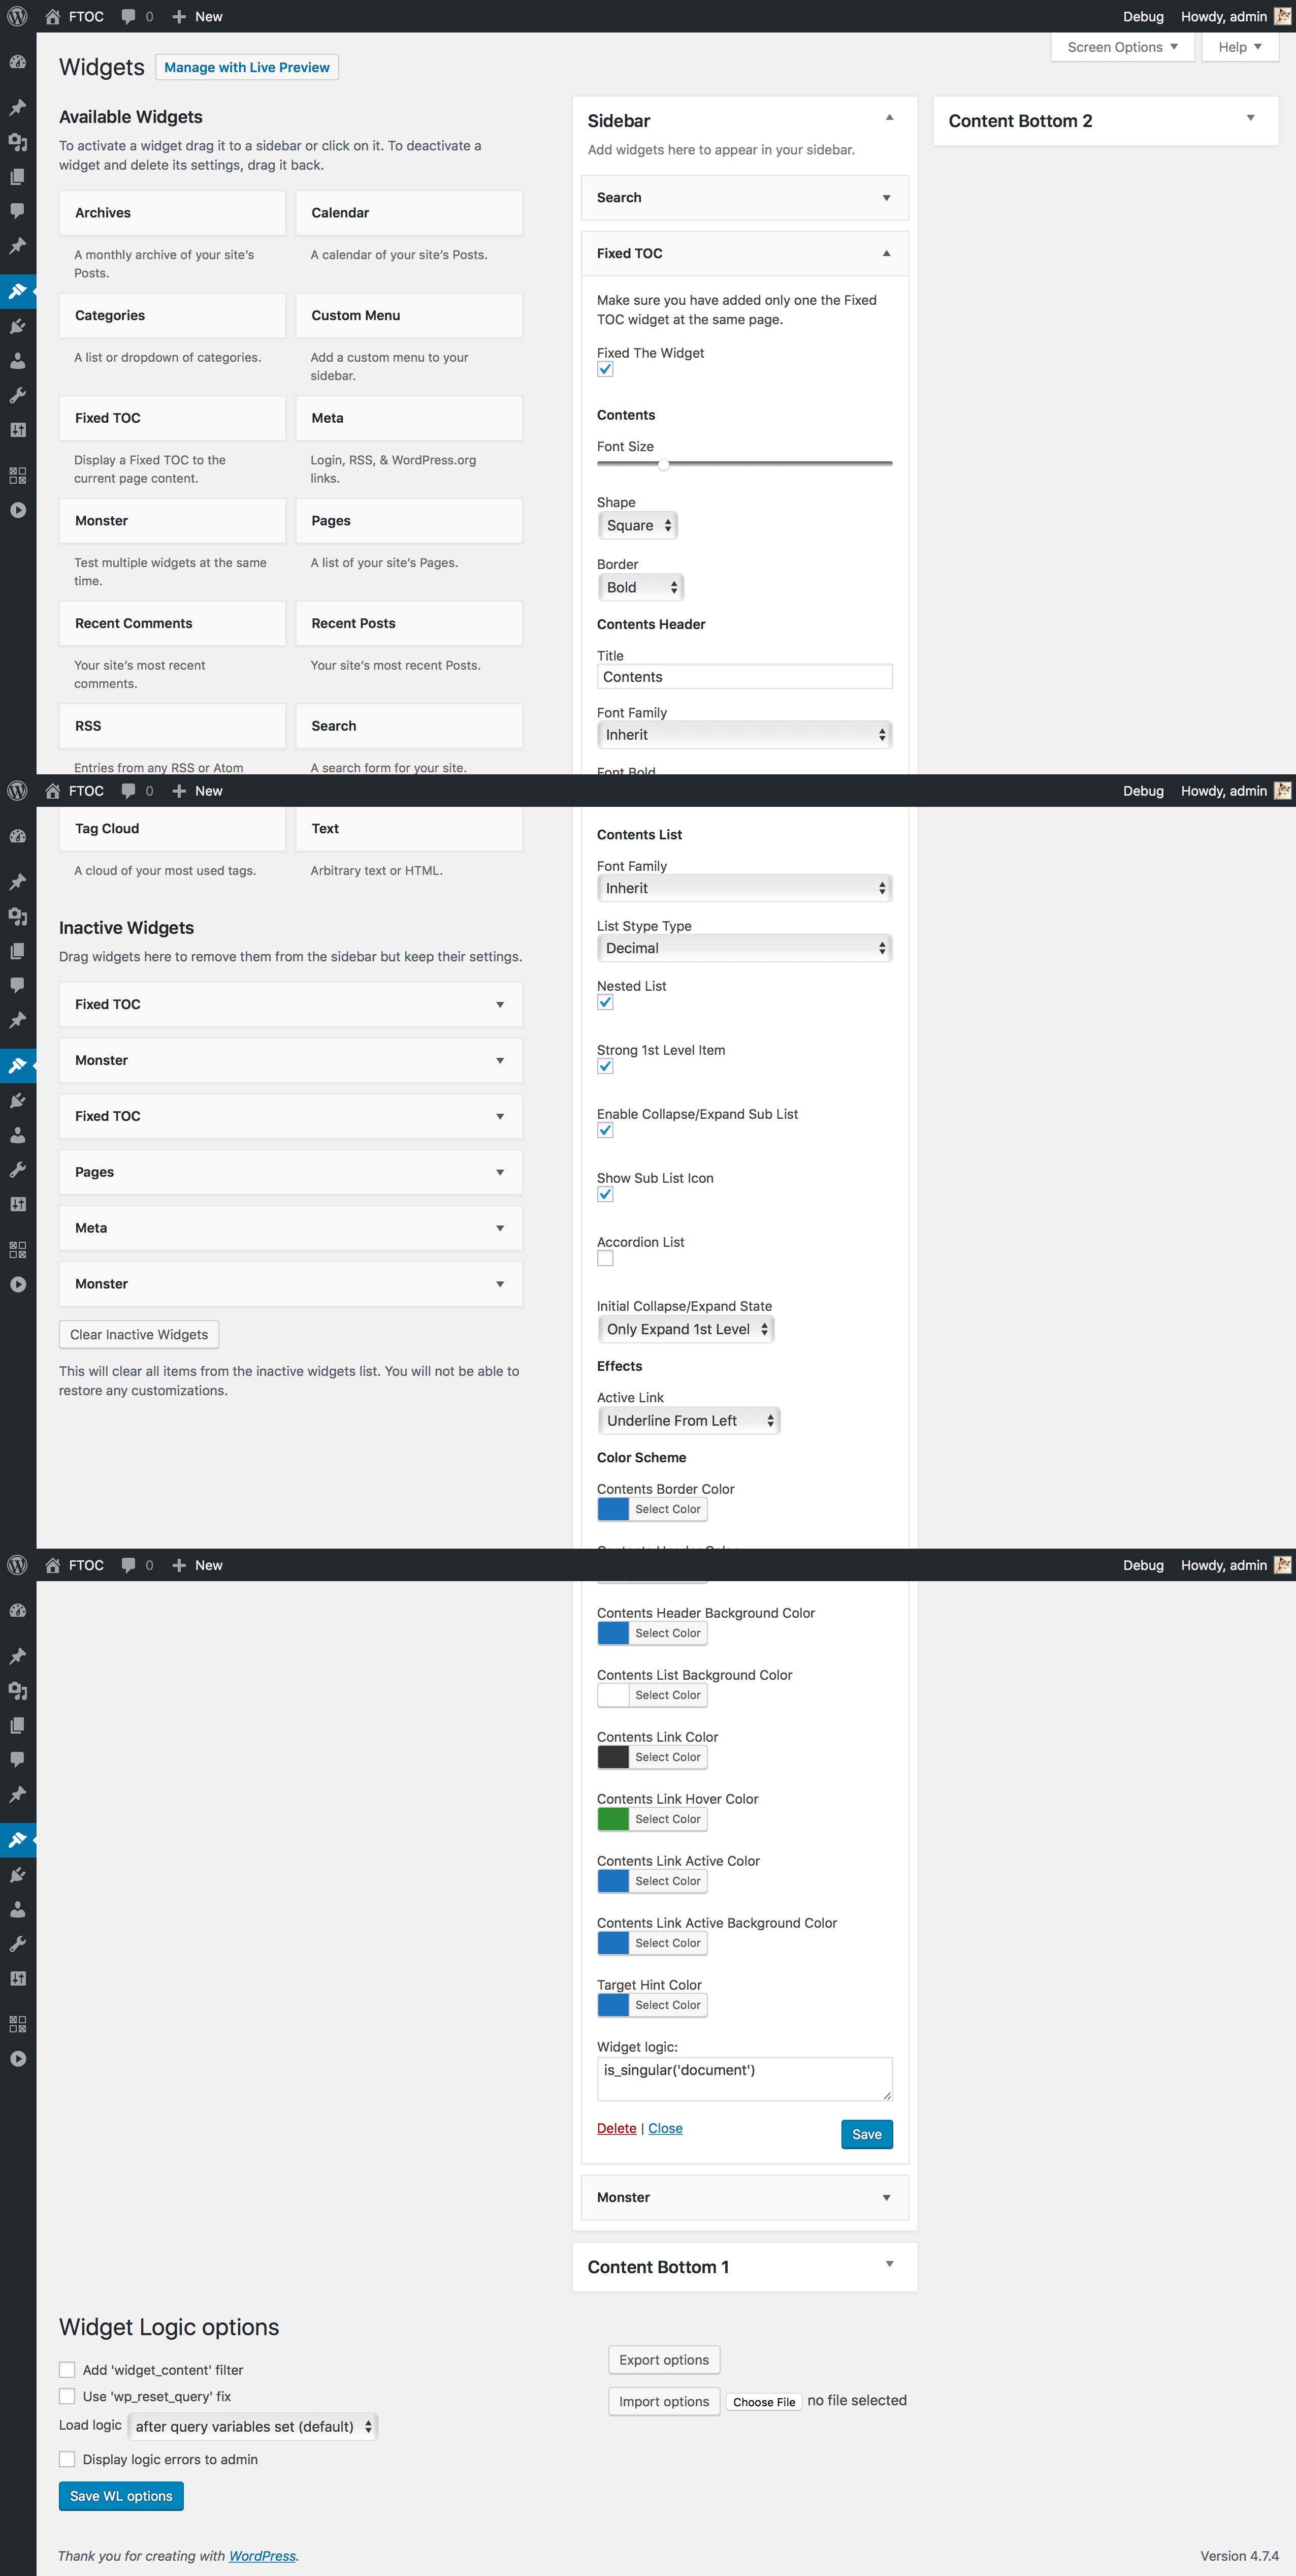Collapse the Fixed TOC widget in Sidebar
Screen dimensions: 1296x2576
coord(885,253)
